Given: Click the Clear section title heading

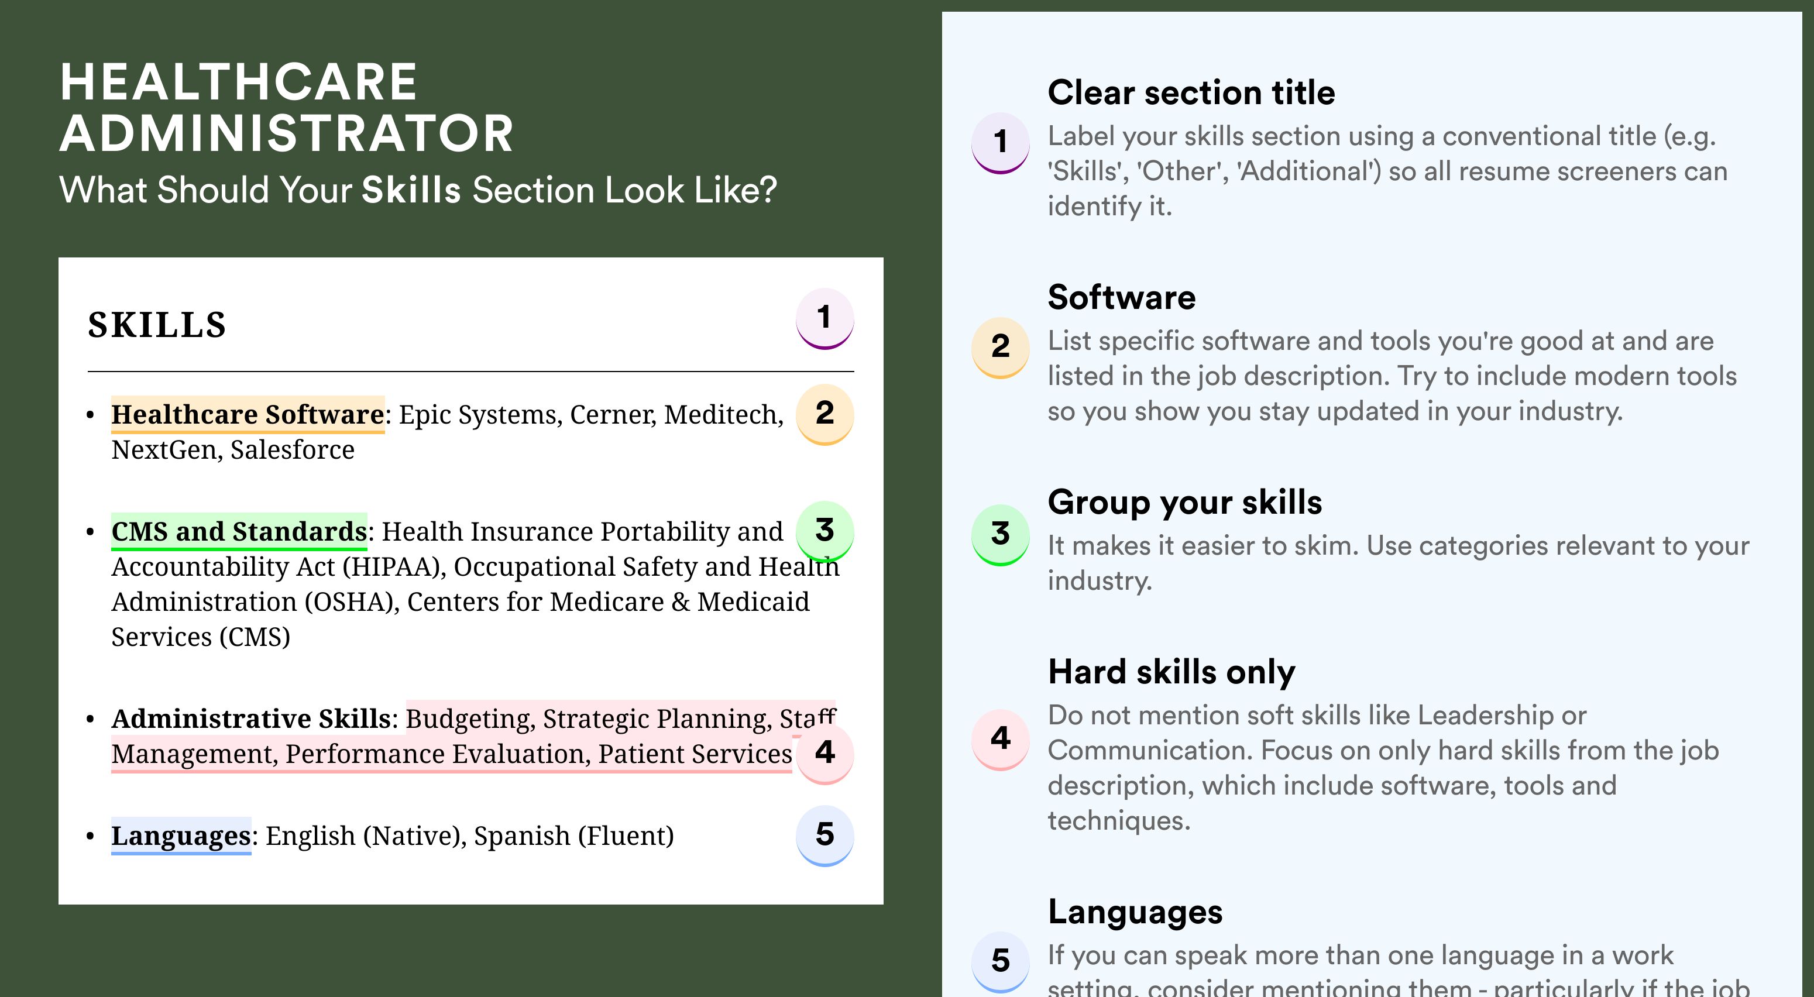Looking at the screenshot, I should tap(1191, 92).
